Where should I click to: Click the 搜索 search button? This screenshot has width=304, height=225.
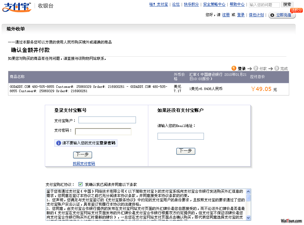(x=287, y=5)
